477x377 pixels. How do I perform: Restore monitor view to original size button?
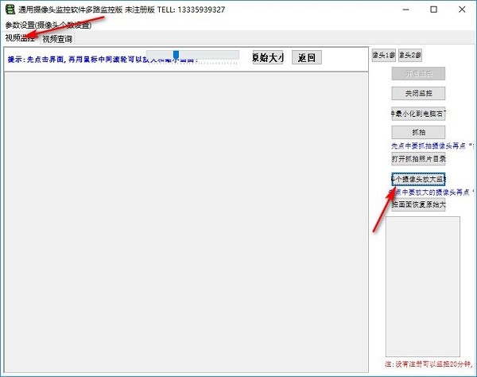(x=418, y=204)
